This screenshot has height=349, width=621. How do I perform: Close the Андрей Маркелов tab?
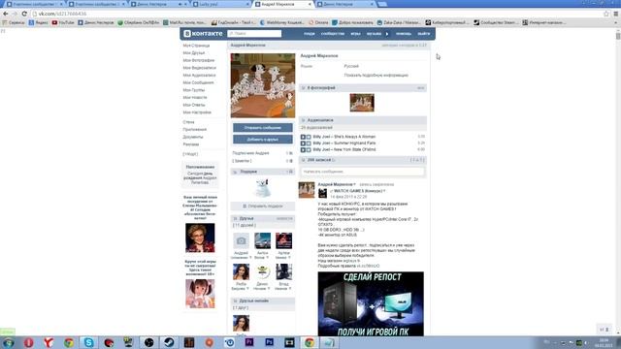tap(310, 4)
